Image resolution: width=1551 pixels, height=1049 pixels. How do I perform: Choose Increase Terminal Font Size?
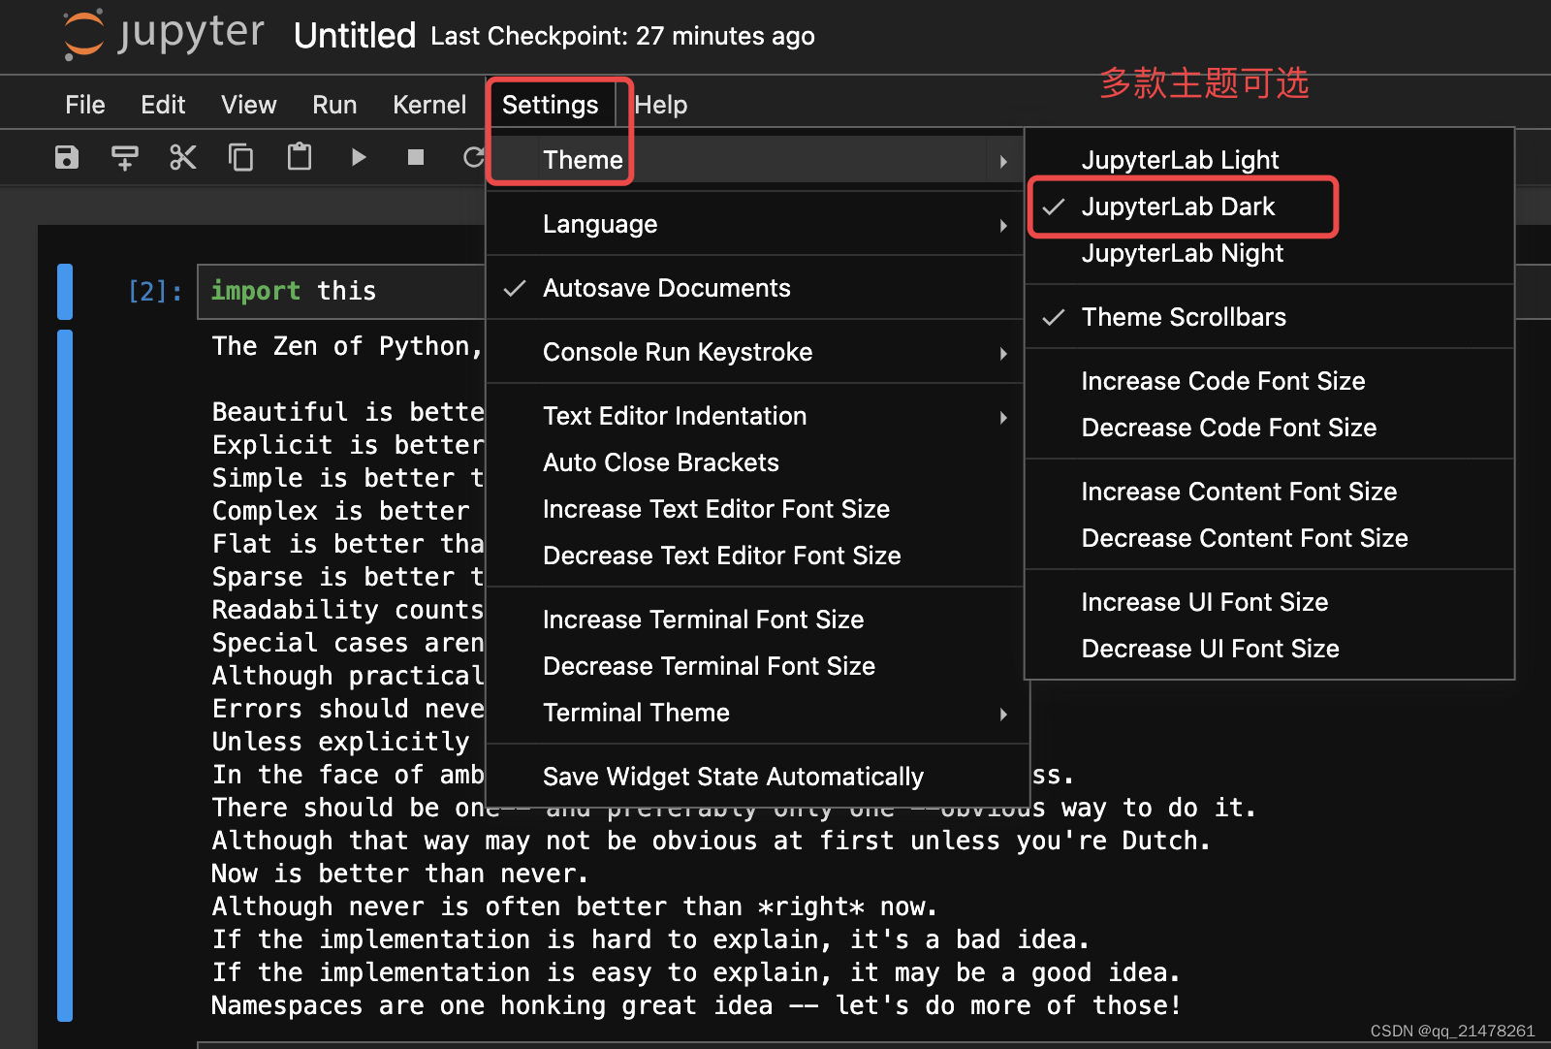pos(754,620)
